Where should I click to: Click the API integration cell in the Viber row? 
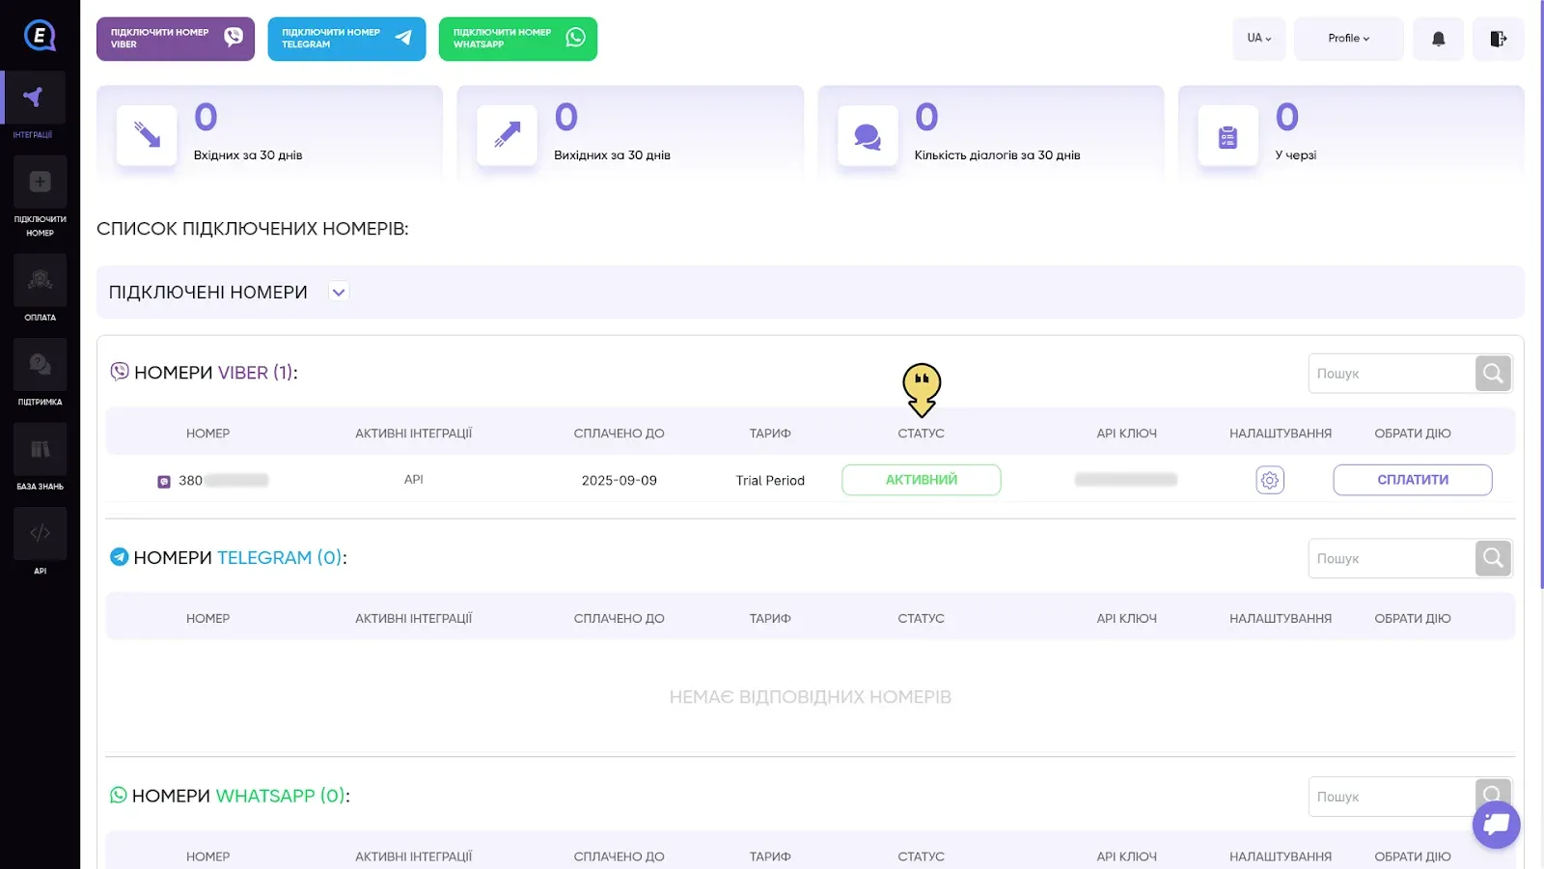(x=414, y=479)
